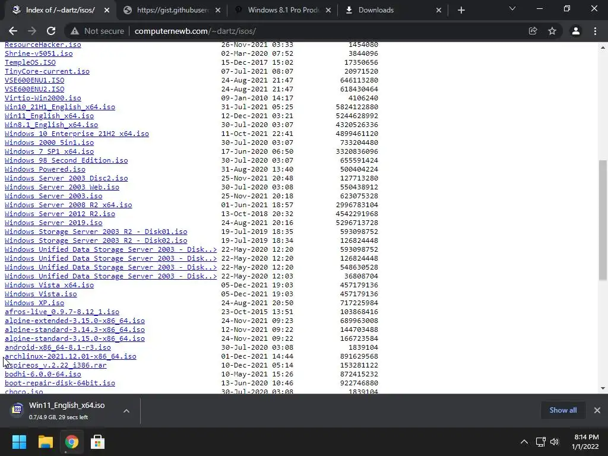Screen dimensions: 608x456
Task: Open the volume tray icon
Action: (555, 442)
